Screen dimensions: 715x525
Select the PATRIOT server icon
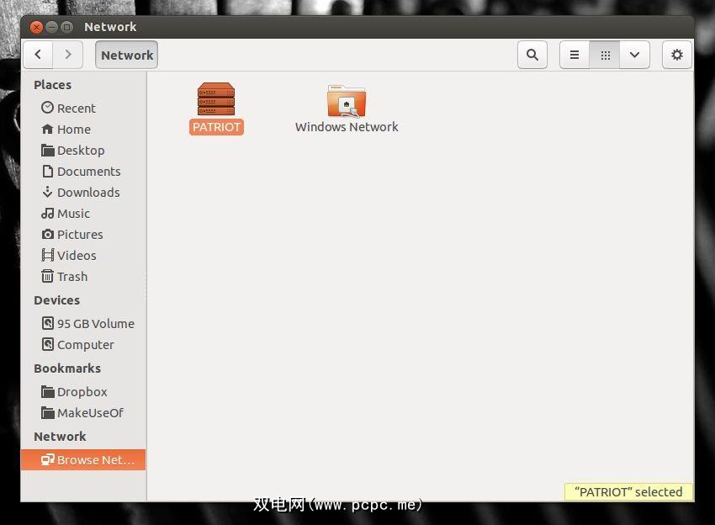coord(216,99)
